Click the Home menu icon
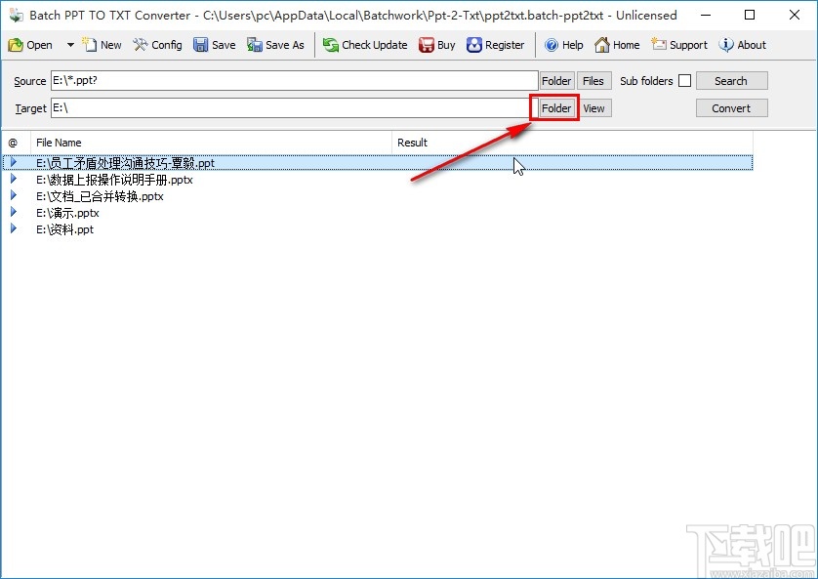The height and width of the screenshot is (579, 818). [x=617, y=44]
